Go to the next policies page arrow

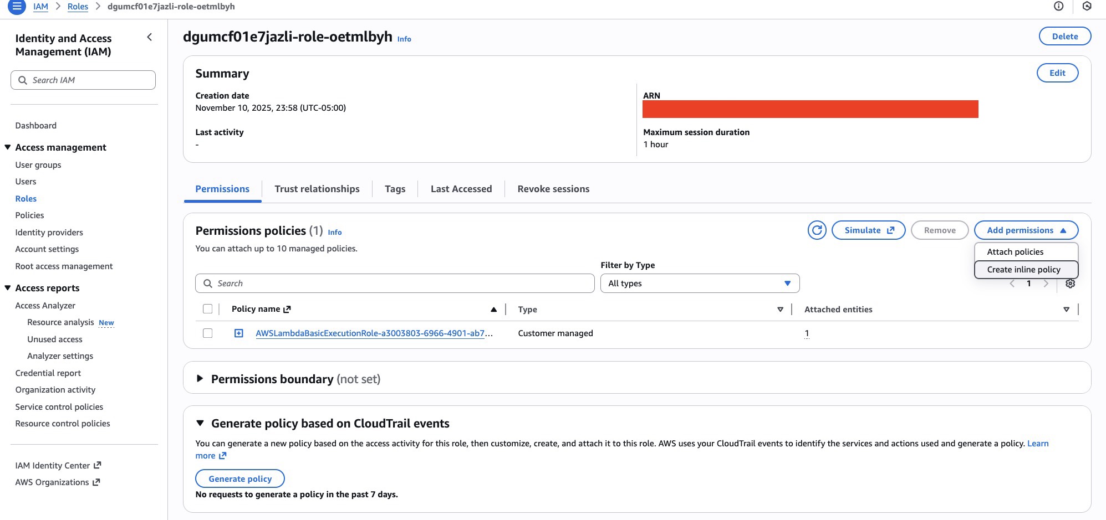point(1046,284)
